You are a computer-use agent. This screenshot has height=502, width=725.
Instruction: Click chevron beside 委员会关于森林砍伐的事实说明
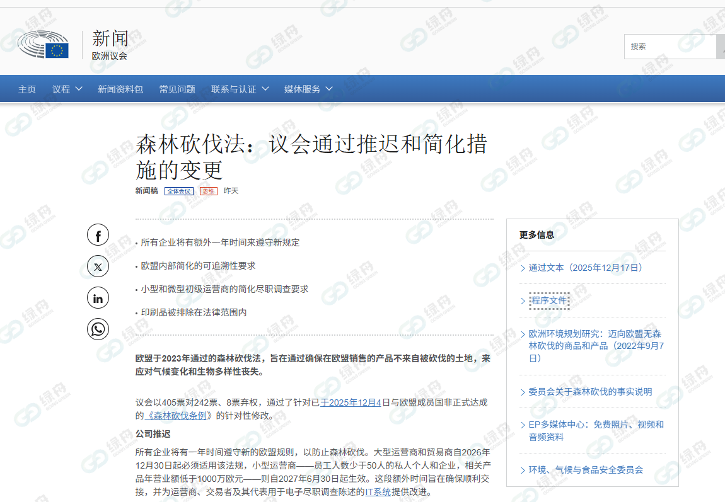click(x=523, y=392)
